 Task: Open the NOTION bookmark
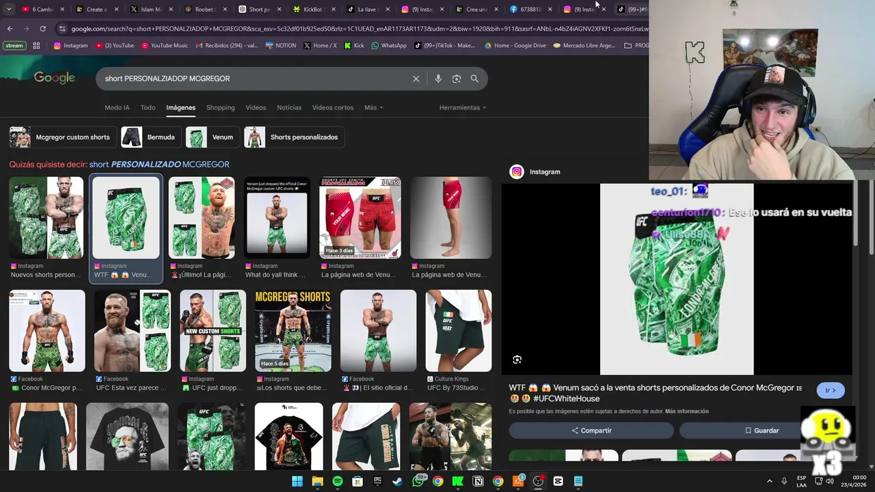pos(280,46)
